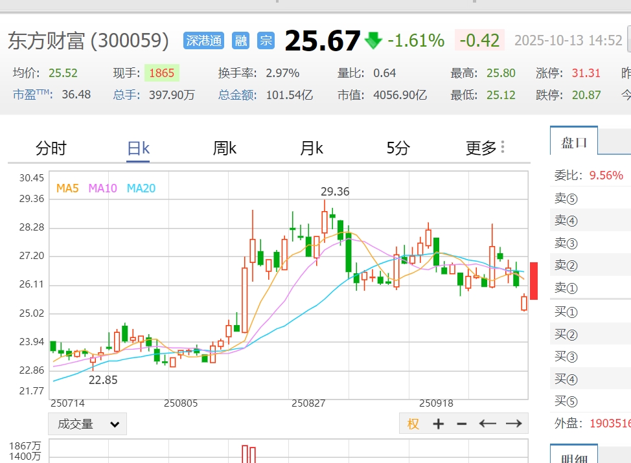Screen dimensions: 631x463
Task: Zoom in chart with plus icon
Action: [438, 423]
